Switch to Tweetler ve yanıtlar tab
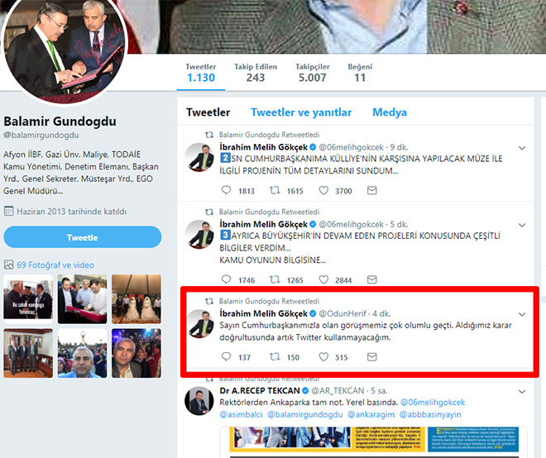Screen dimensions: 546x458 pos(301,112)
